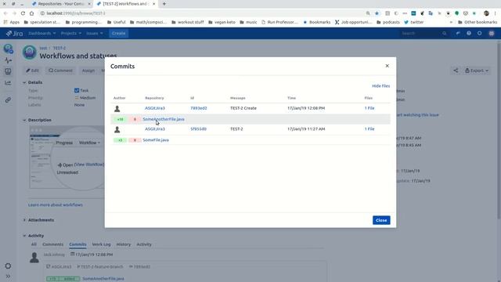Expand the sidebar with the double chevron
501x282 pixels.
(x=8, y=277)
